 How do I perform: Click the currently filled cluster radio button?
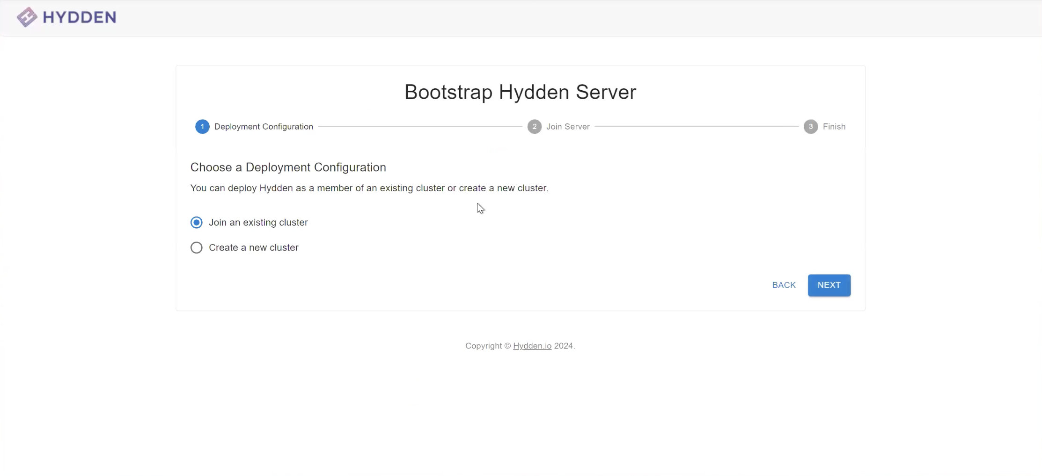click(x=196, y=222)
